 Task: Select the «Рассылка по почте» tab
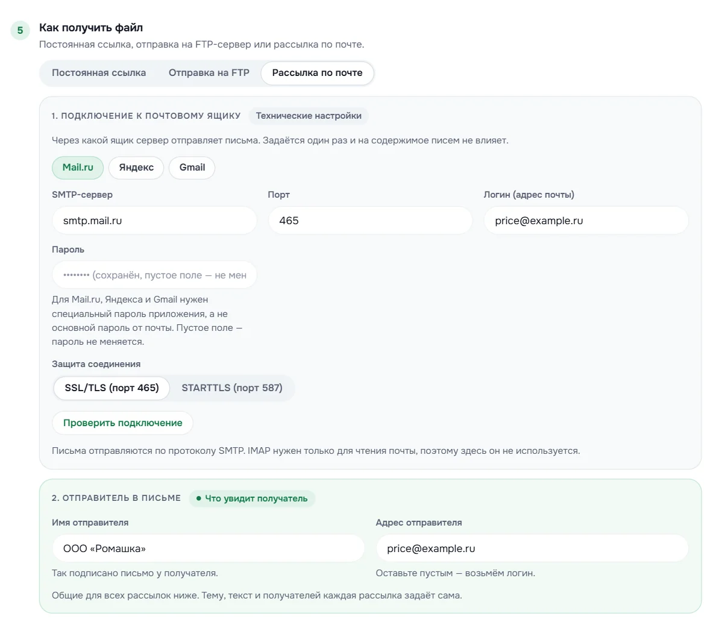pyautogui.click(x=318, y=73)
